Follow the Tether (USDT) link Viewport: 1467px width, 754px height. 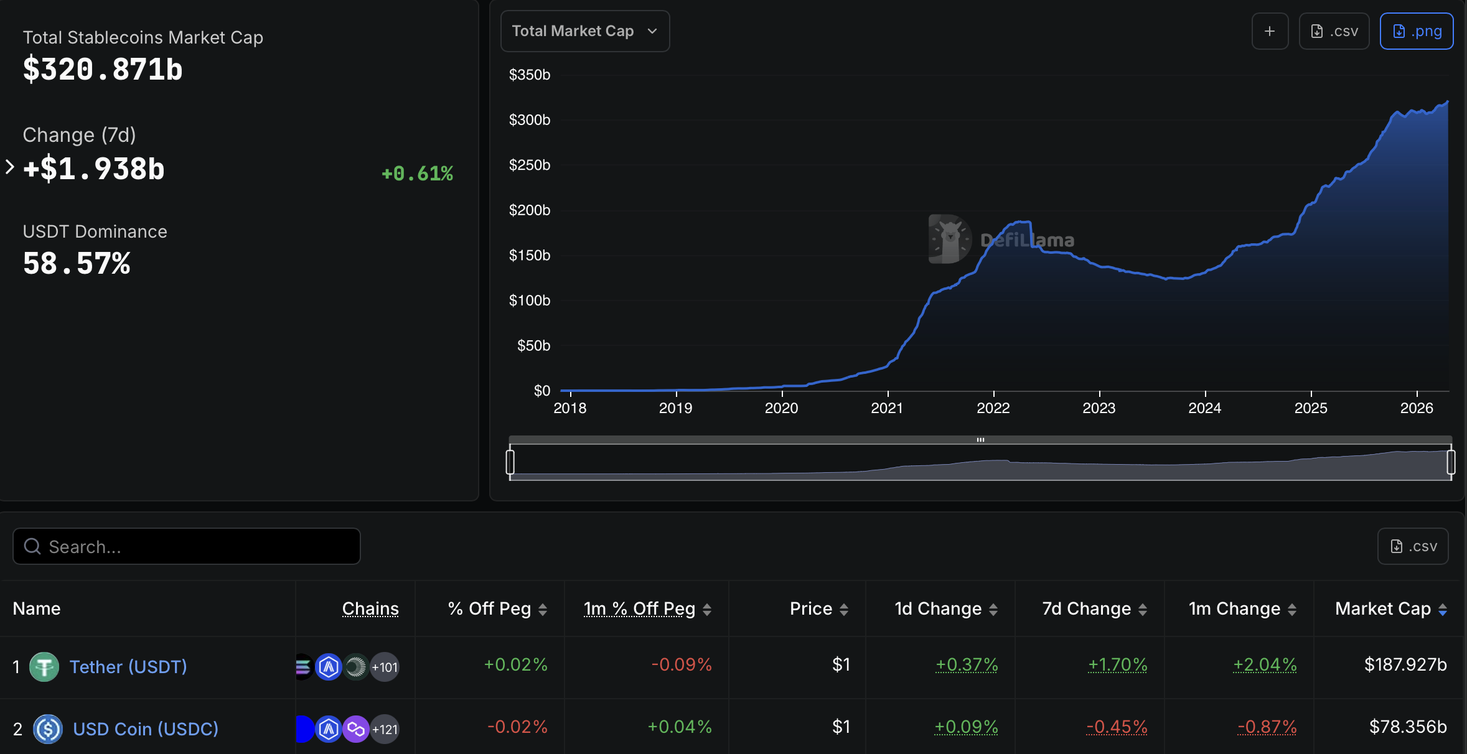127,666
